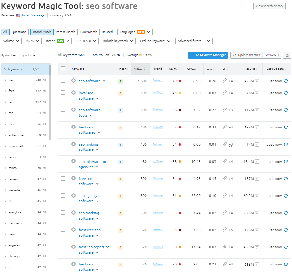292x275 pixels.
Task: Open Include keywords dropdown
Action: (118, 41)
